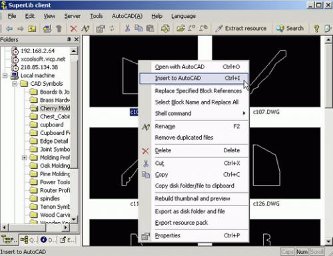Open the Language menu

pyautogui.click(x=183, y=16)
